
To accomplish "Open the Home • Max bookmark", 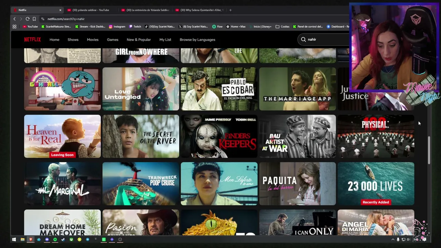I will click(x=236, y=27).
